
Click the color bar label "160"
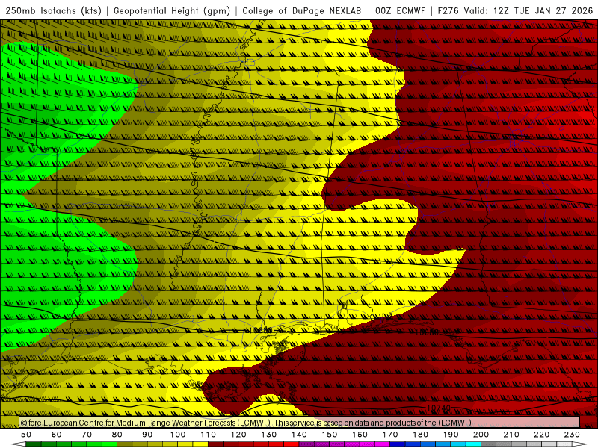point(360,435)
